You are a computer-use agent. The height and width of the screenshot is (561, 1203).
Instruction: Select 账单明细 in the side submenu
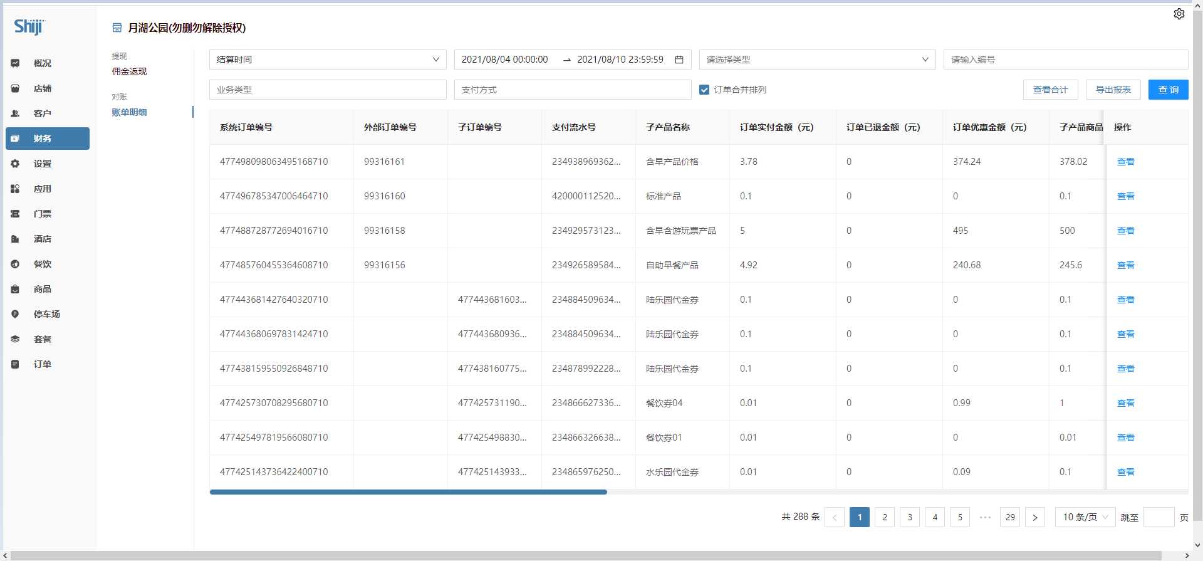click(x=129, y=112)
